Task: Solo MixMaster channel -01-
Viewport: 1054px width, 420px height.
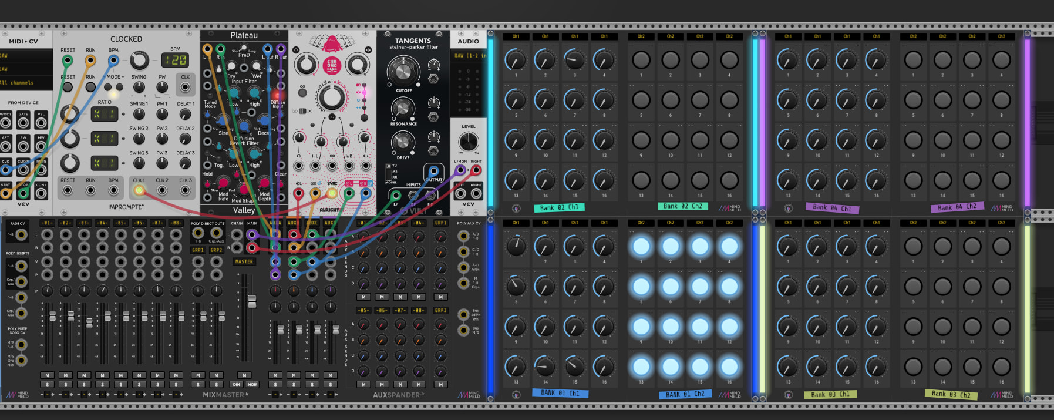Action: pyautogui.click(x=48, y=384)
